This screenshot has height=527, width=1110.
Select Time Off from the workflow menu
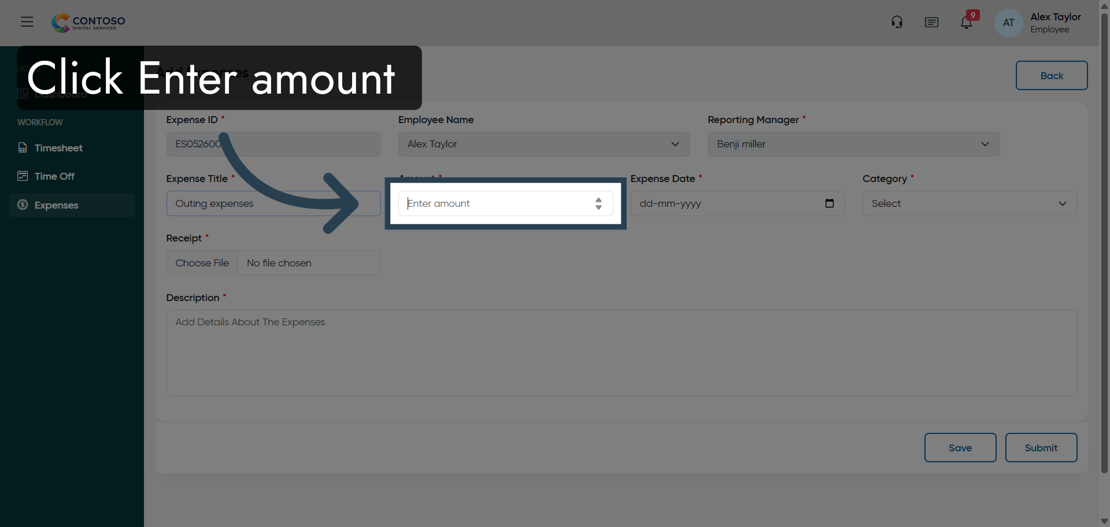pyautogui.click(x=54, y=176)
